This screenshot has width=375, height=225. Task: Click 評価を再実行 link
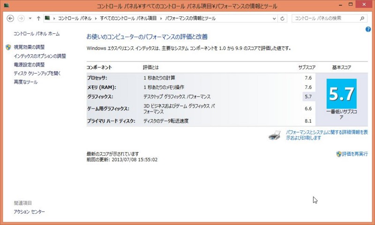355,154
